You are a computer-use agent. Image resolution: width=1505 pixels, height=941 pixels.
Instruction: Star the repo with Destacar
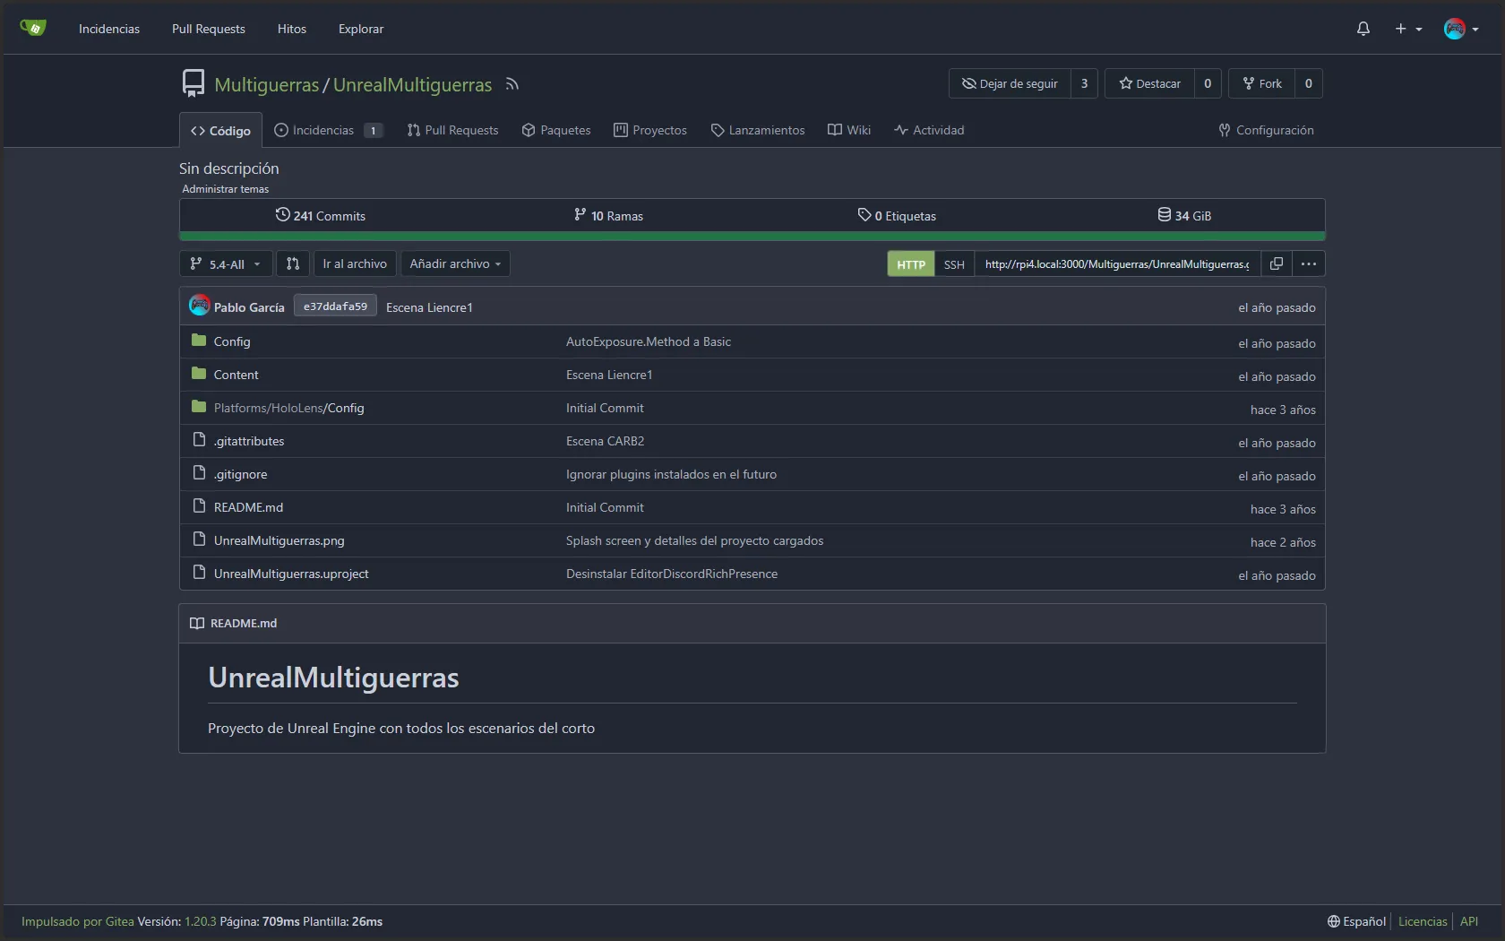1149,83
